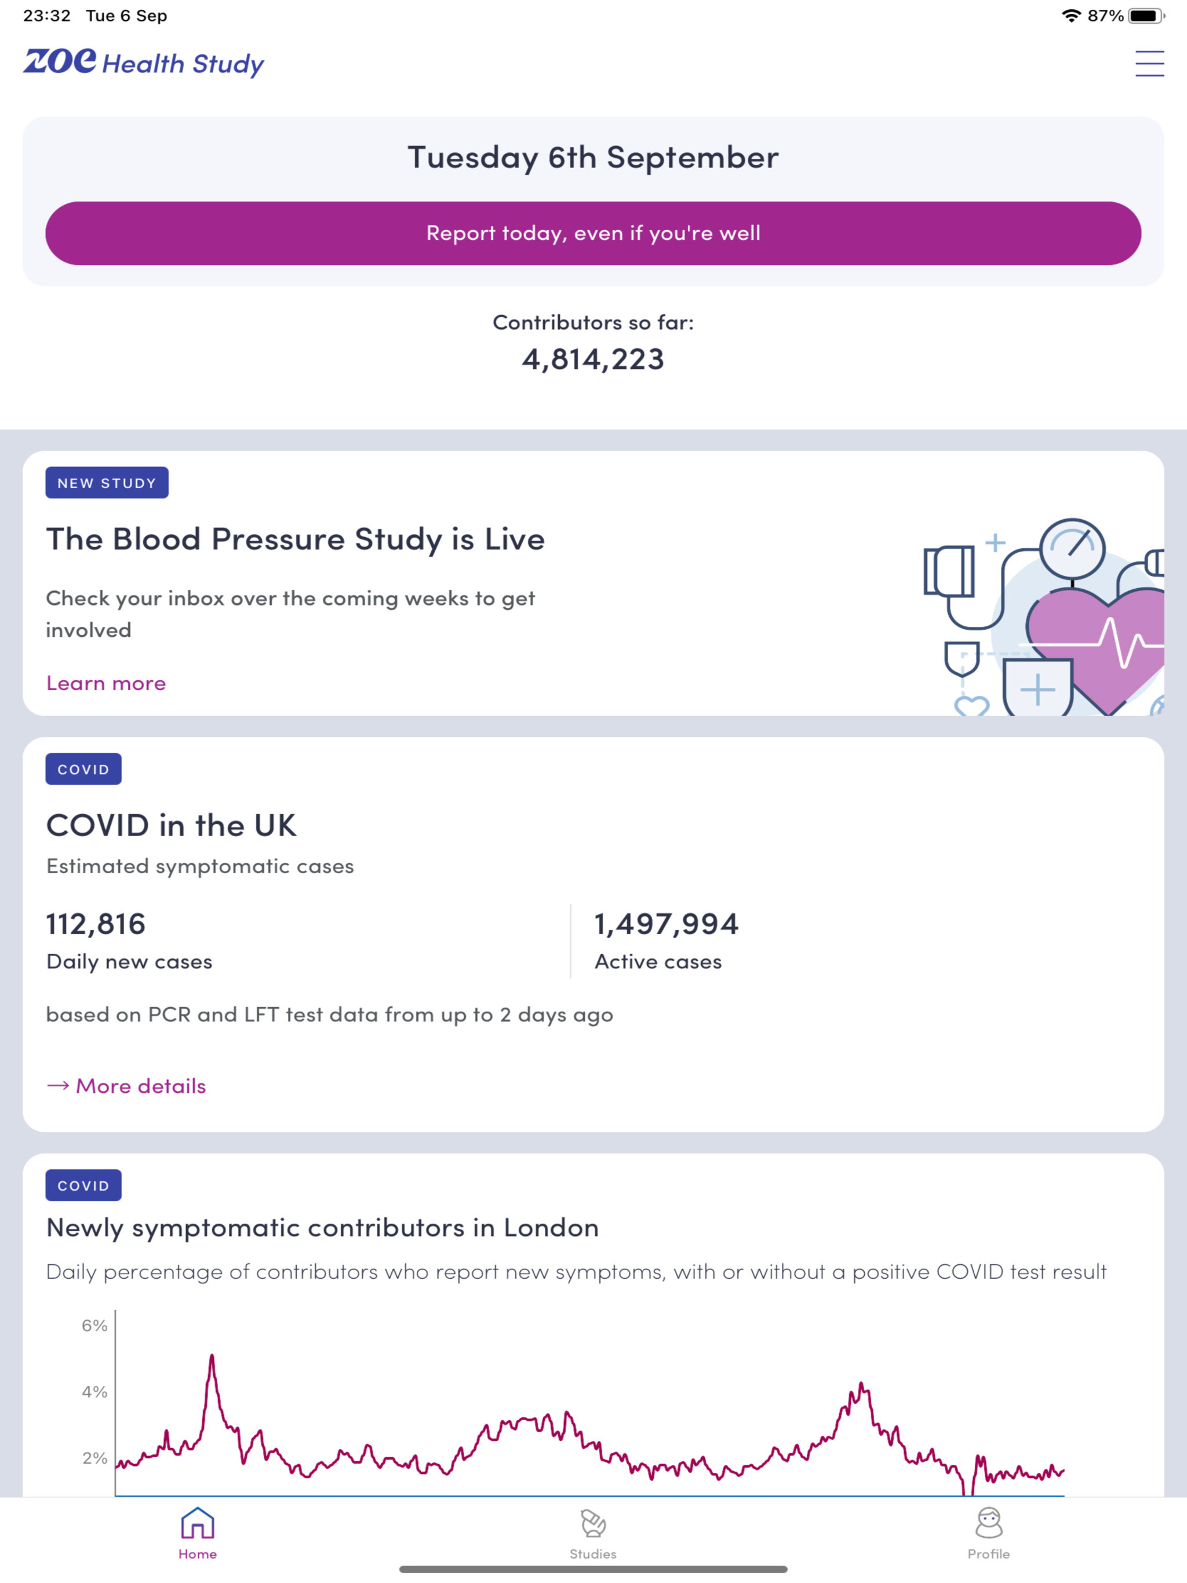Tap the 'Newly symptomatic contributors in London' title
Viewport: 1187px width, 1583px height.
pyautogui.click(x=322, y=1227)
